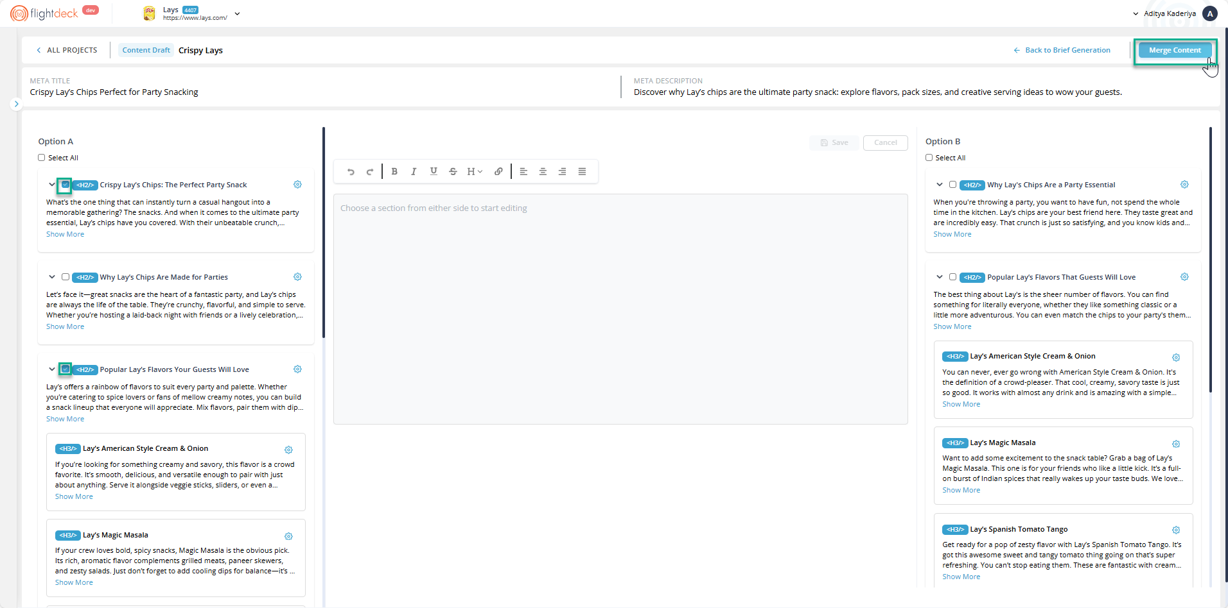This screenshot has height=608, width=1228.
Task: Open gear for Option B American Style Cream & Onion
Action: pyautogui.click(x=1176, y=358)
